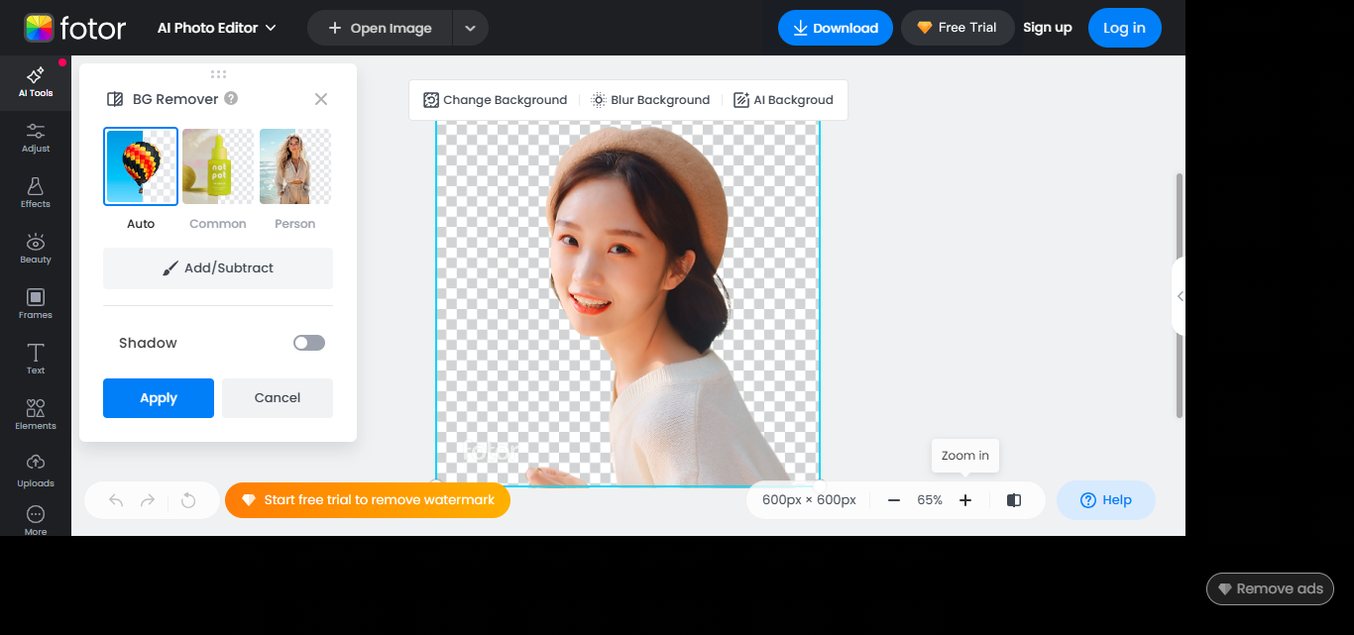Open the Frames sidebar panel

click(x=36, y=305)
